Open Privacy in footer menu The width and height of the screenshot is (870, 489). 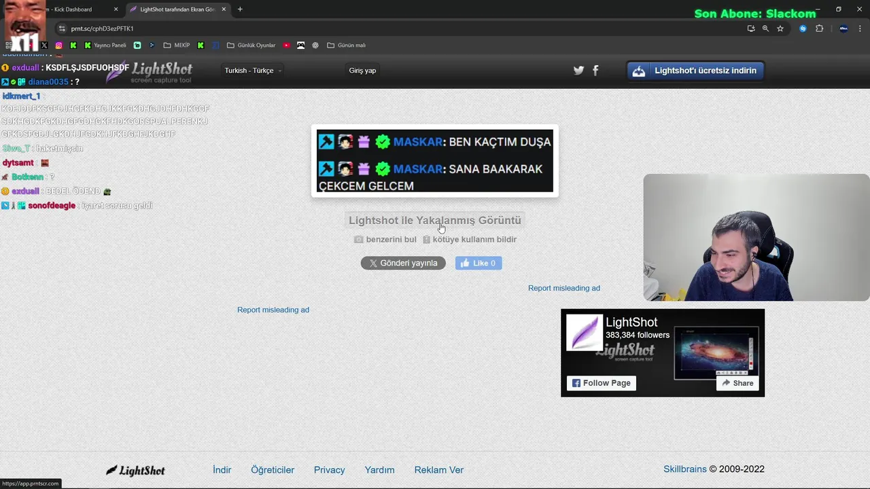point(330,470)
